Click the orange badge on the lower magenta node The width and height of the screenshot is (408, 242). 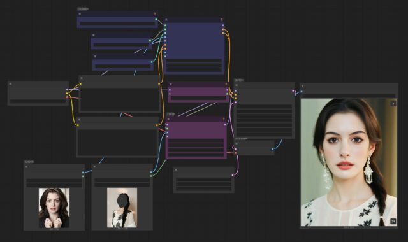[x=224, y=119]
